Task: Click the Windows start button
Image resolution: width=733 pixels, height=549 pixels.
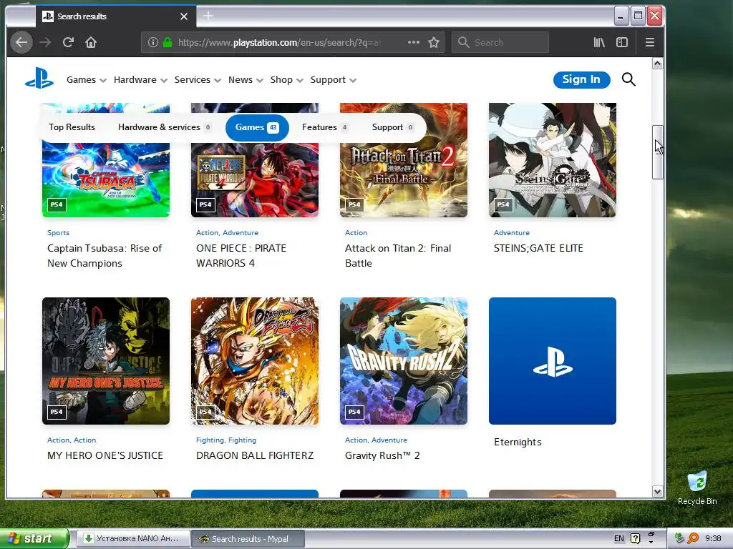Action: point(34,538)
